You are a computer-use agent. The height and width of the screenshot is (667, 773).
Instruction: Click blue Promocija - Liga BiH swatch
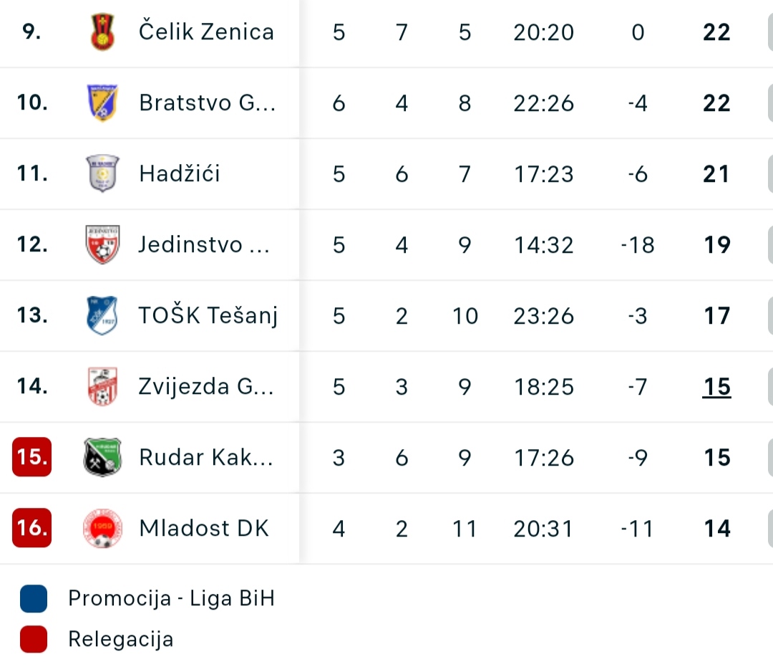[x=34, y=598]
